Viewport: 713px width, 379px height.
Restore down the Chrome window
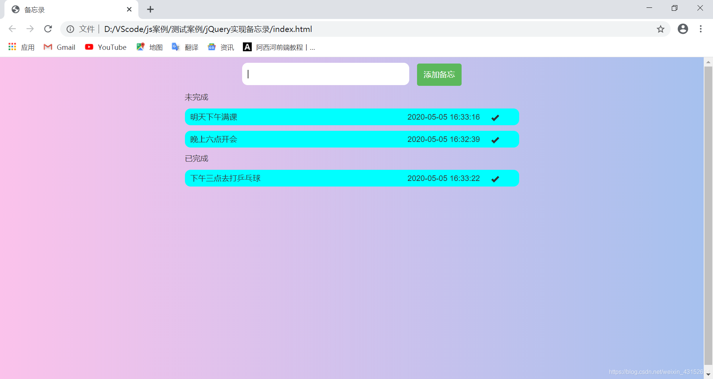click(674, 8)
